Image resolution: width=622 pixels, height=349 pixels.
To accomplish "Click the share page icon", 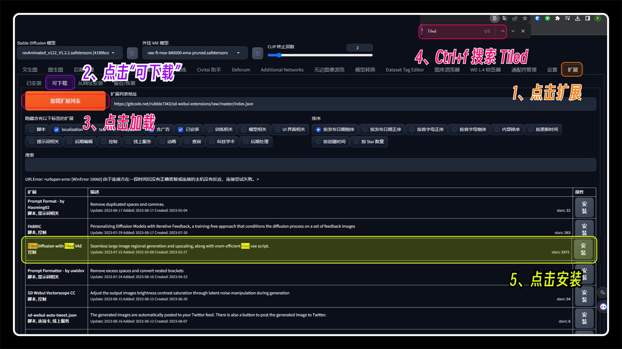I will point(515,18).
